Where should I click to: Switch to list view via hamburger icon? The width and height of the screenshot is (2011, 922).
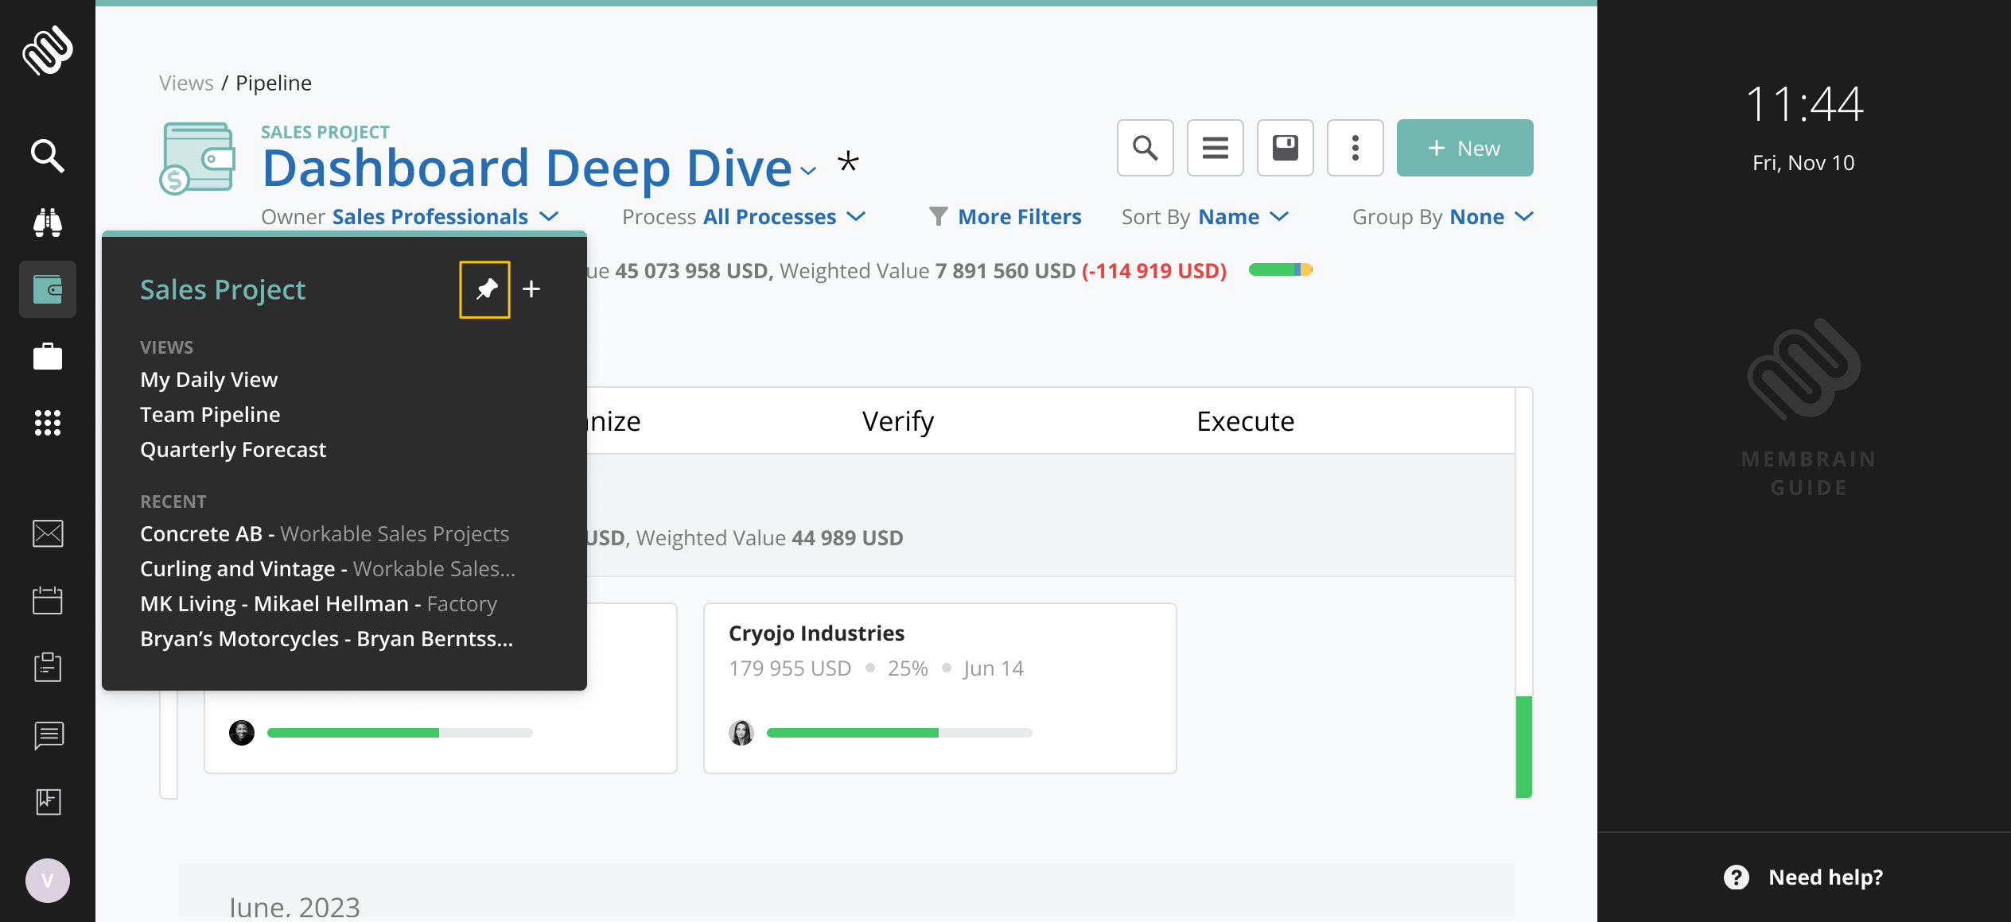tap(1216, 148)
